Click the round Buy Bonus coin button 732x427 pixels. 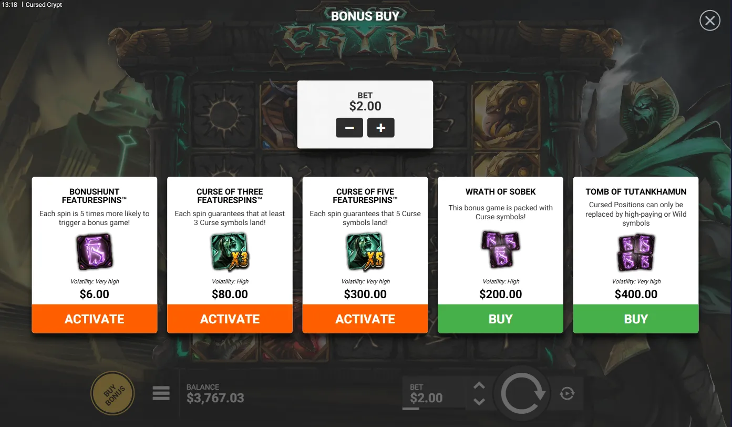pyautogui.click(x=112, y=393)
